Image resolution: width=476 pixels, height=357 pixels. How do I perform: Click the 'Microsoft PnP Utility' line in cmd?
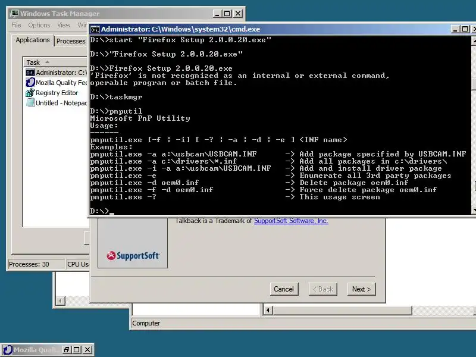(140, 118)
